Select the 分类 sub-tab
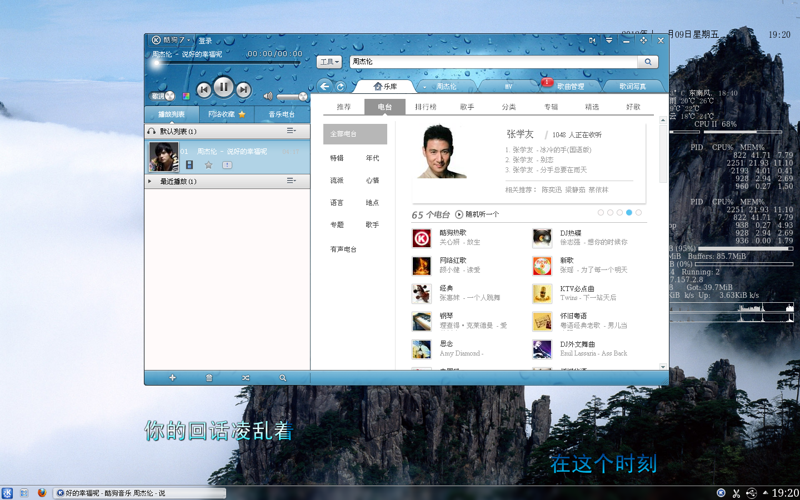 click(509, 107)
